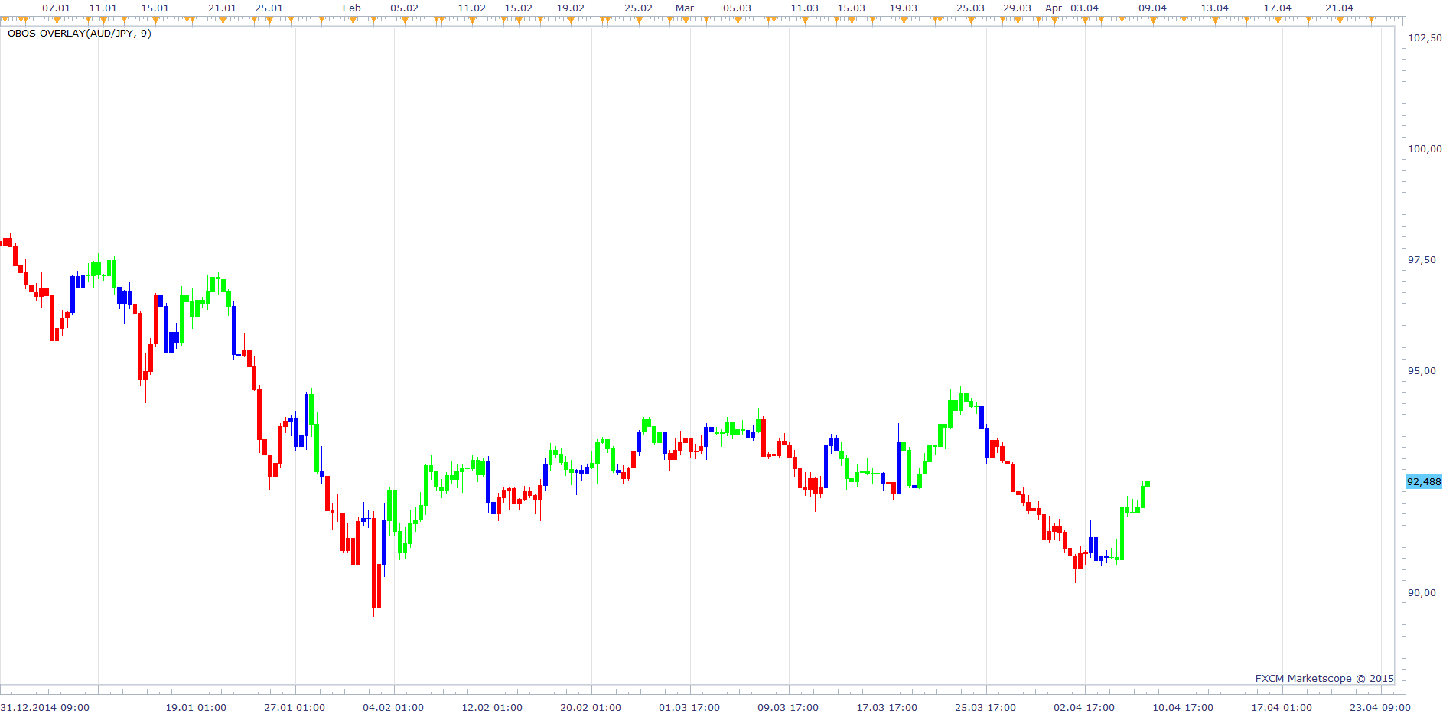Click the 25.01 date on top timeline
1456x717 pixels.
click(x=269, y=8)
